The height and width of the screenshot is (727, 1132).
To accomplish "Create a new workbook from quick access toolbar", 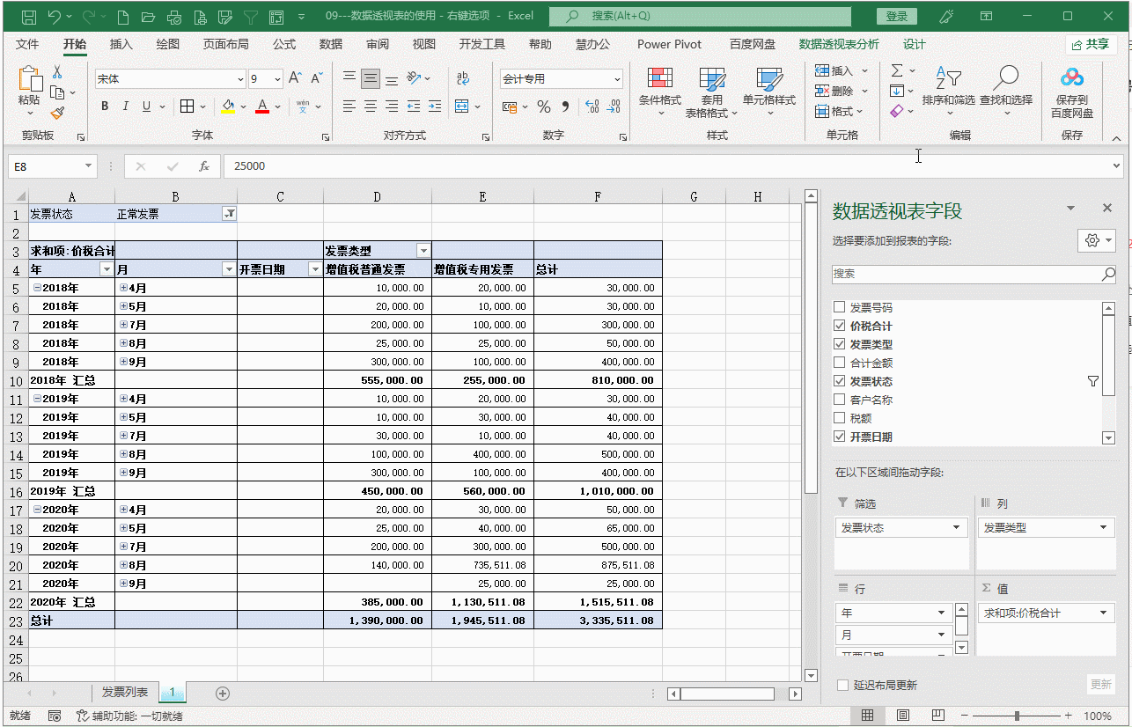I will point(122,16).
